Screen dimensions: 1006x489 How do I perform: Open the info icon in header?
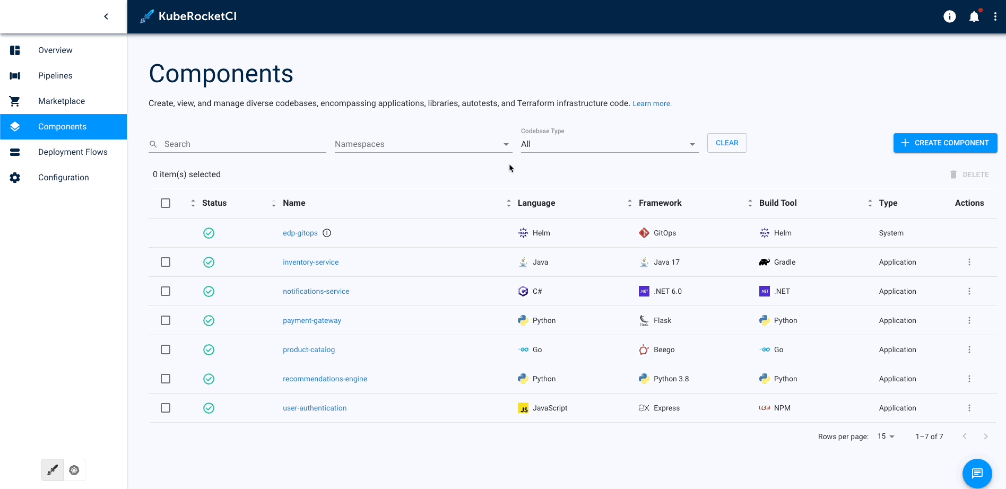coord(949,17)
